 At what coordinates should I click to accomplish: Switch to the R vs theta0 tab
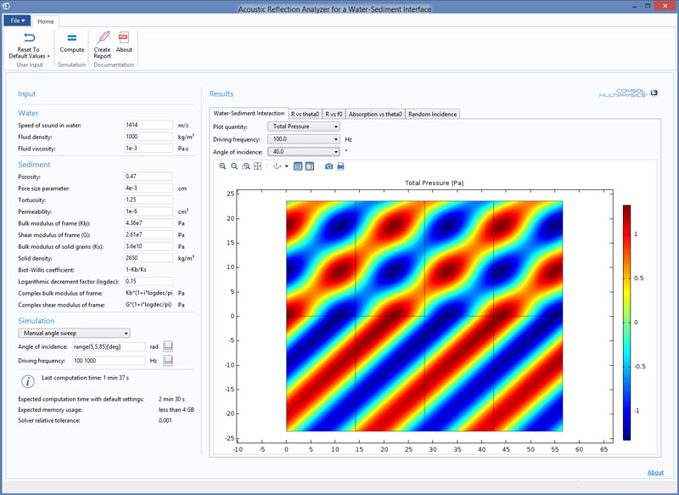(305, 114)
